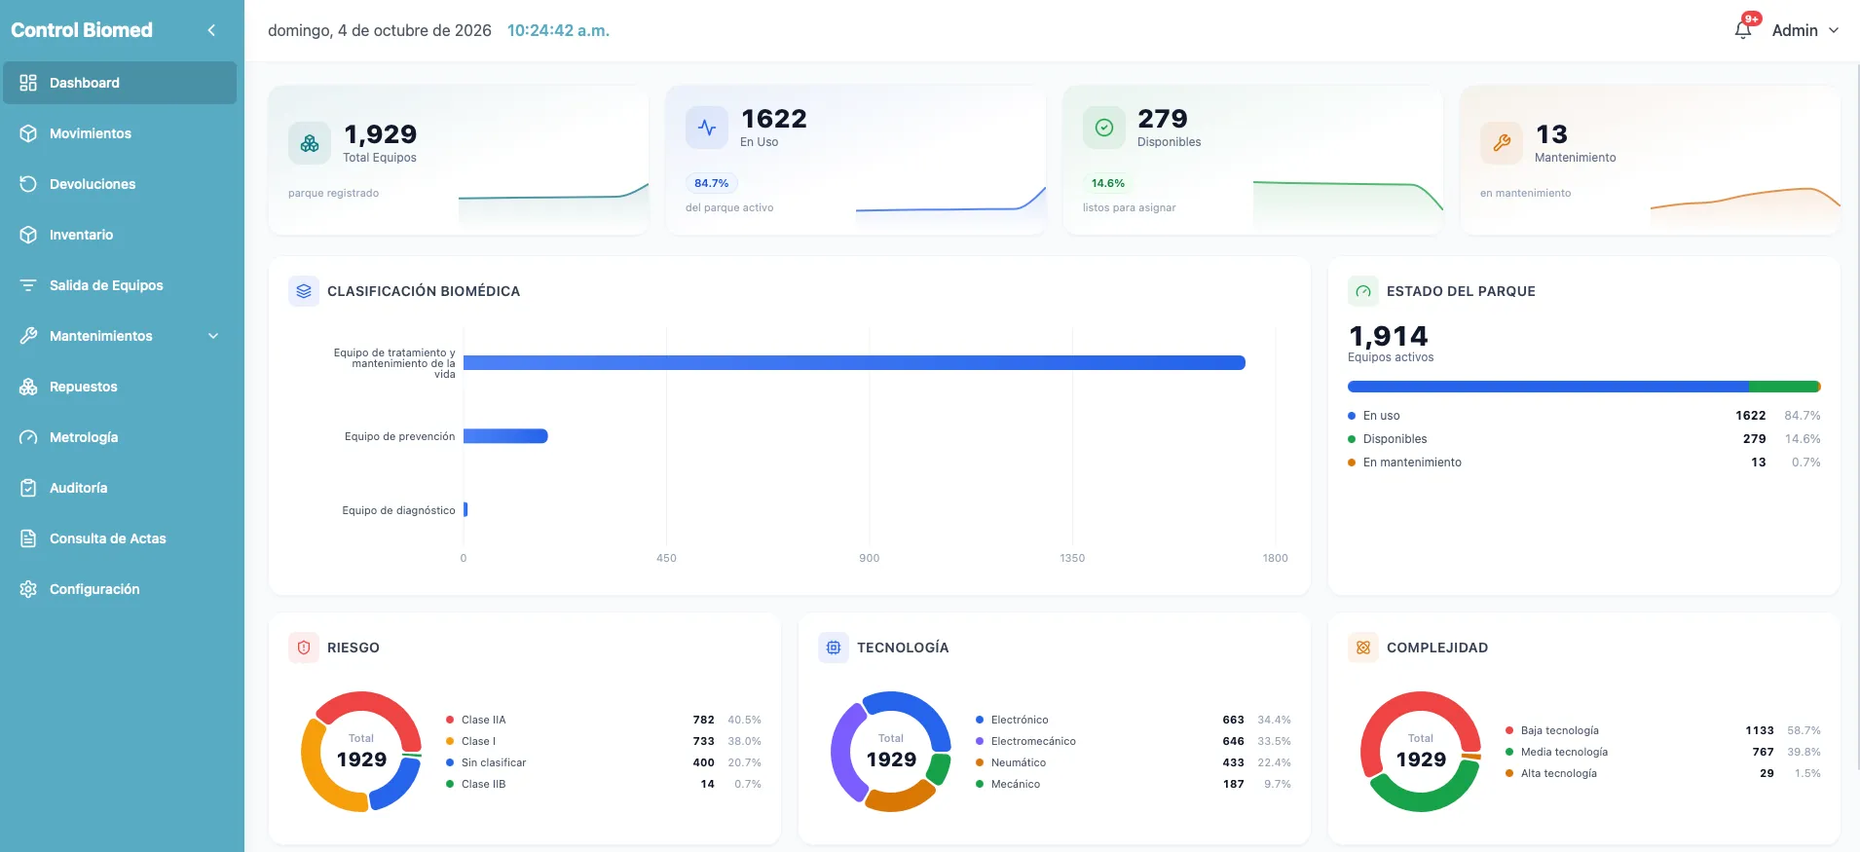Click the Electromecánico legend entry
The width and height of the screenshot is (1860, 852).
(1134, 741)
